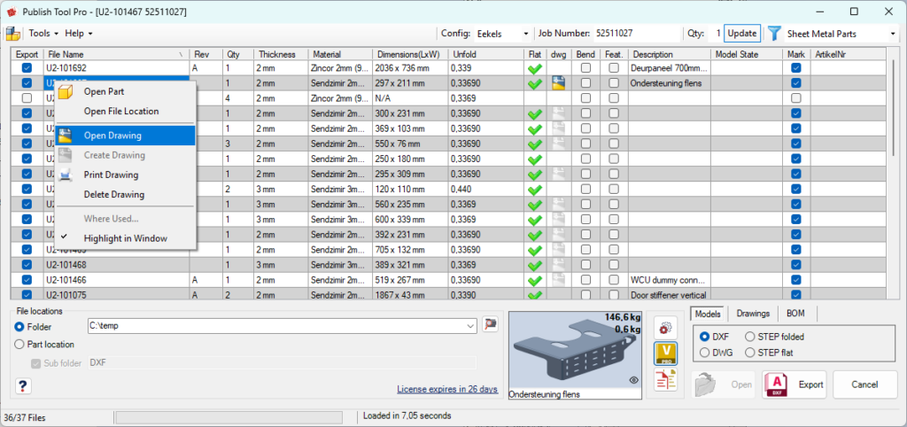
Task: Click the Thickness column header
Action: (281, 54)
